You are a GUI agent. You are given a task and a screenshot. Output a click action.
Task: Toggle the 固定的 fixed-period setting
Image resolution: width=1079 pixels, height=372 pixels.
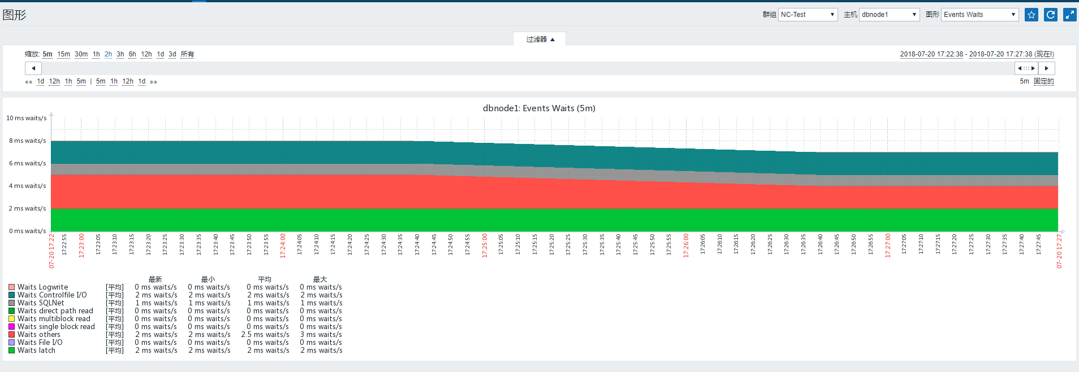pos(1043,81)
